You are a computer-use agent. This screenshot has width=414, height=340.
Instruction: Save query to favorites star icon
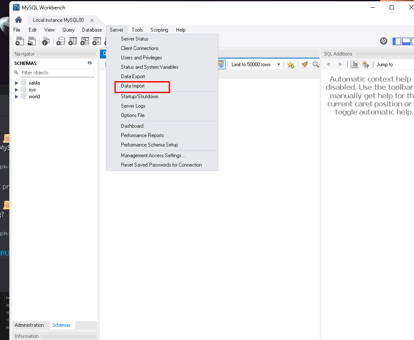point(291,64)
